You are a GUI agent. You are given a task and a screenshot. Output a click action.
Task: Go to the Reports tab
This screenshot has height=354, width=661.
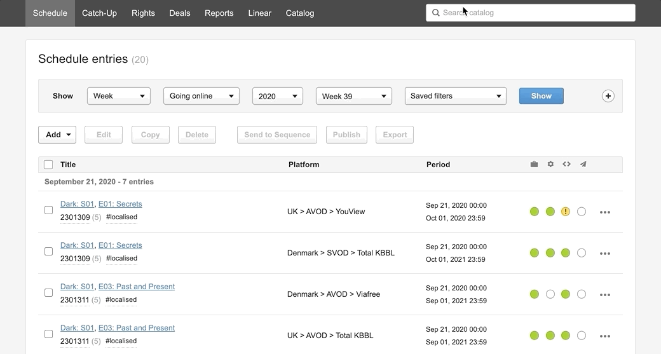[219, 13]
